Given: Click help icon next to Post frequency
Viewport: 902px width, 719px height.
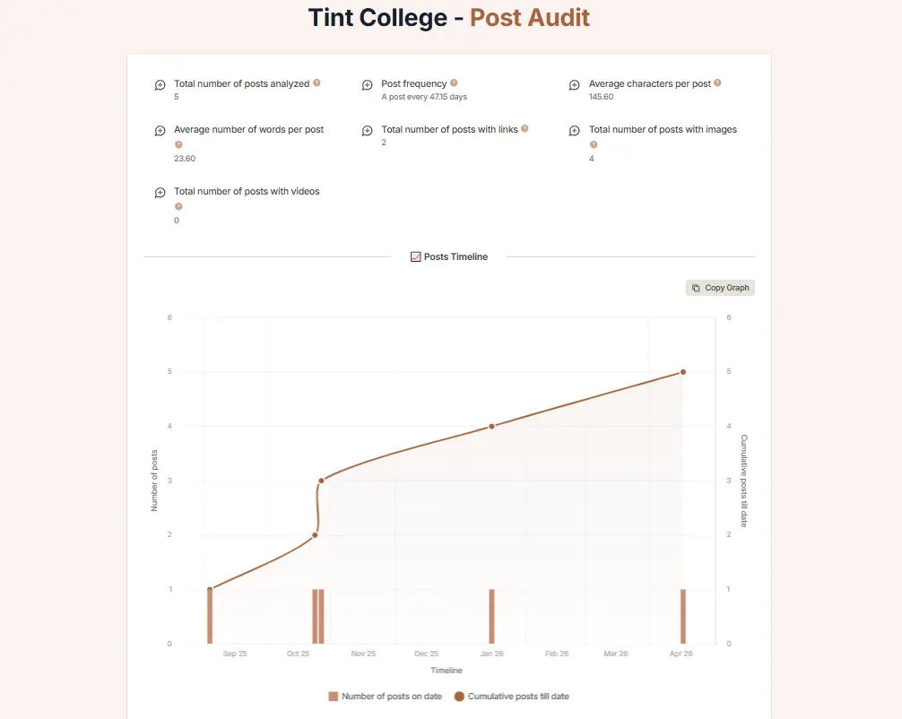Looking at the screenshot, I should (x=454, y=83).
